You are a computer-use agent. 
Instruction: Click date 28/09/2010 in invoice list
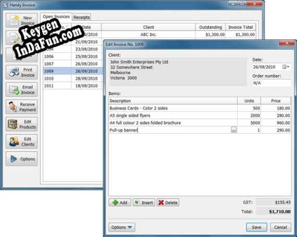86,78
